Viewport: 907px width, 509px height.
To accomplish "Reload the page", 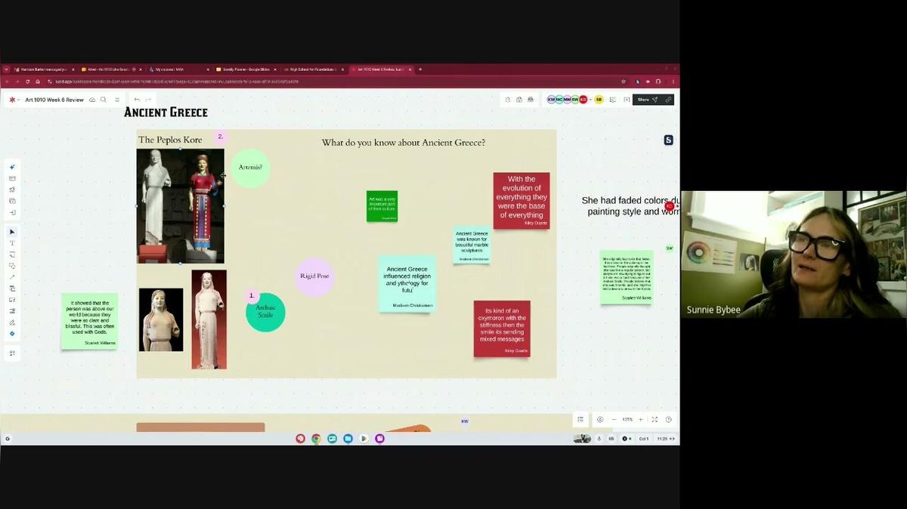I will [x=28, y=81].
